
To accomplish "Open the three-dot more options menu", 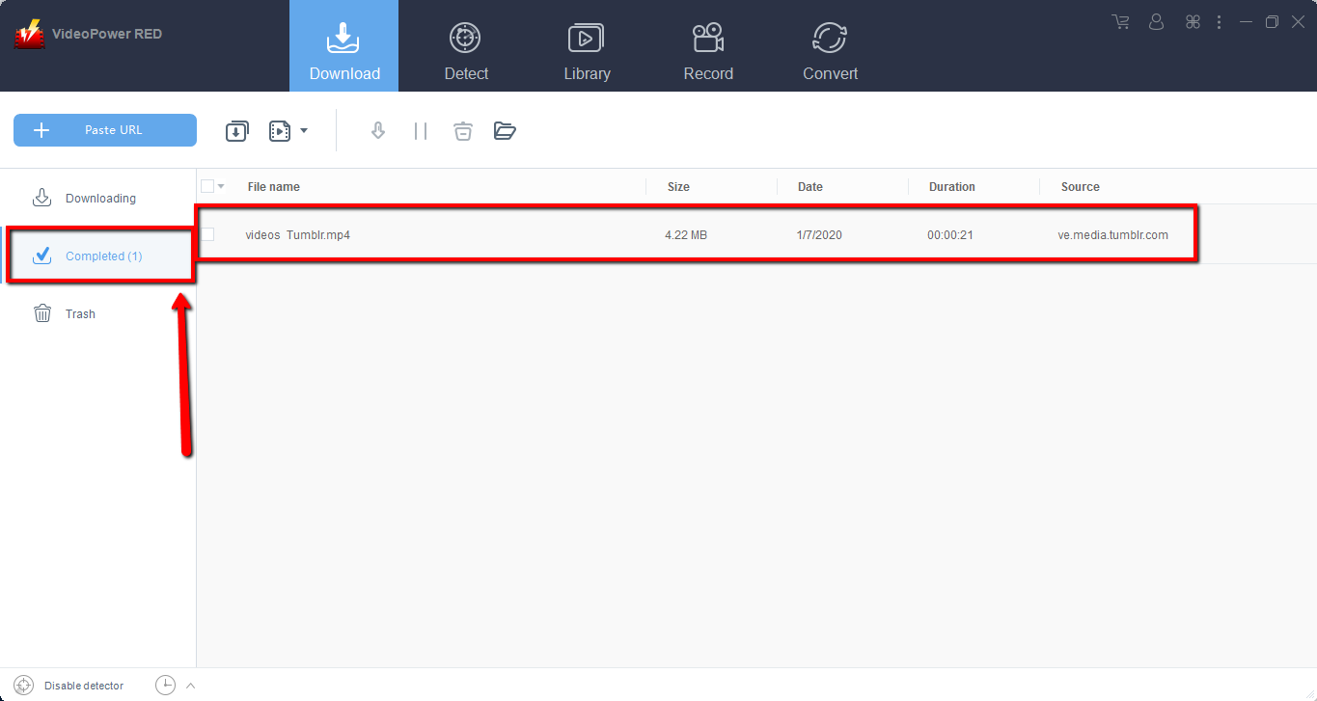I will tap(1220, 21).
